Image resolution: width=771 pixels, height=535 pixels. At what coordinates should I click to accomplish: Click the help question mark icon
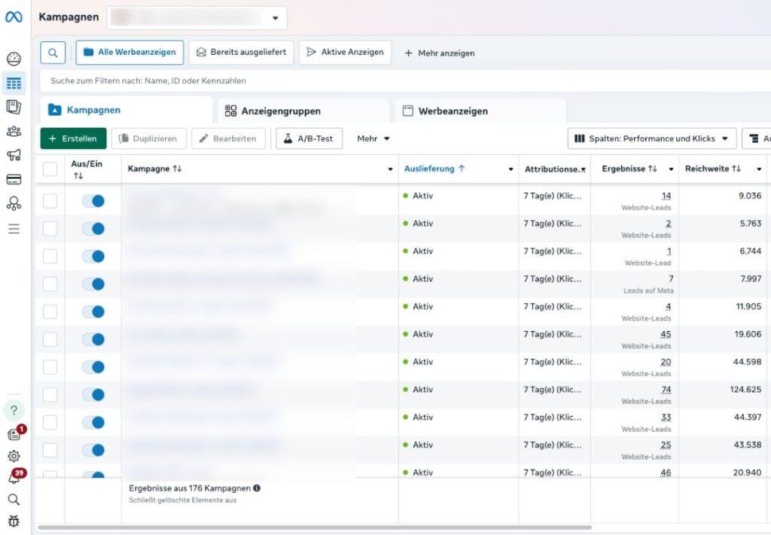coord(14,410)
